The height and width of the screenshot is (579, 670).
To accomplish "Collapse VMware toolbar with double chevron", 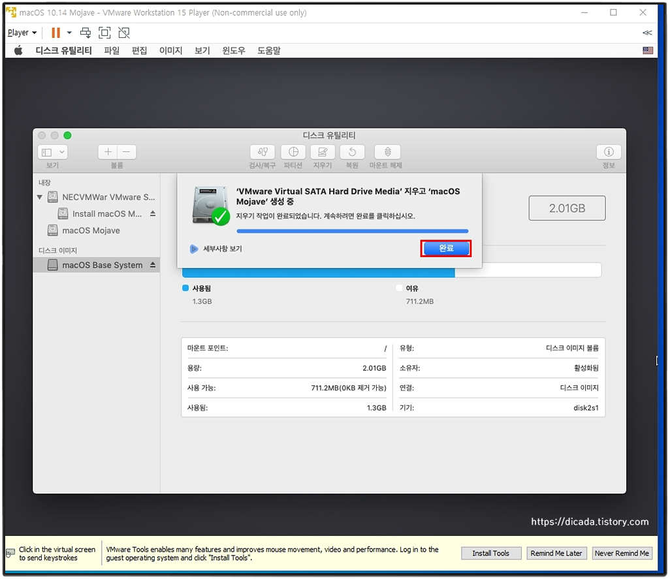I will (x=647, y=33).
